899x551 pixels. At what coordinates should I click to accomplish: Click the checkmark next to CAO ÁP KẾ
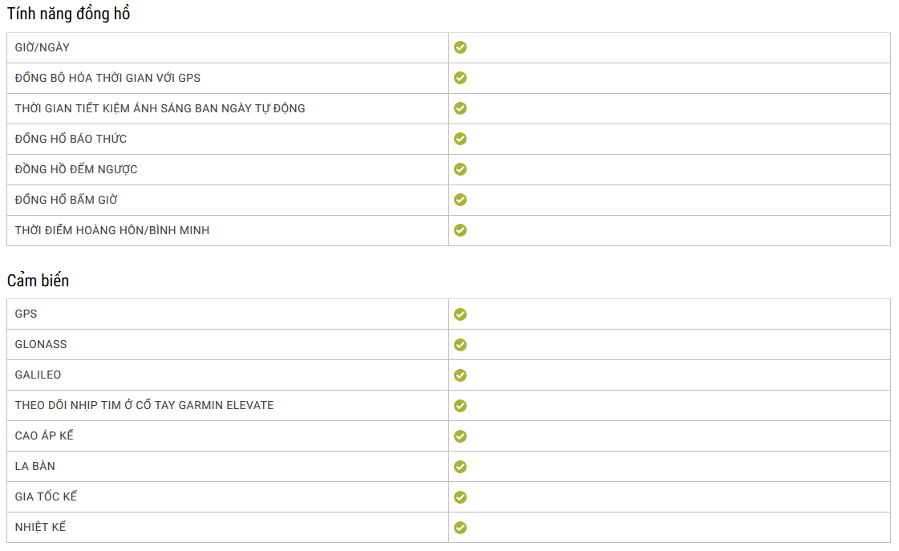click(460, 436)
